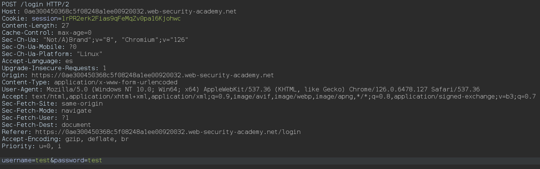This screenshot has height=169, width=540.
Task: Click the Origin header URL
Action: coord(153,75)
